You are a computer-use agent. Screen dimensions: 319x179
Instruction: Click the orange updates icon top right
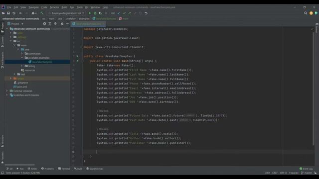point(311,13)
